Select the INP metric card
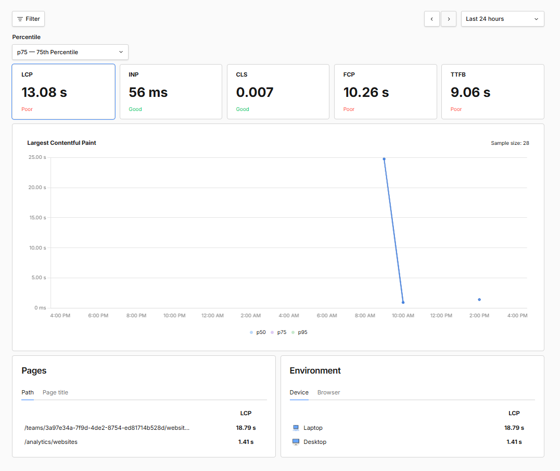This screenshot has width=560, height=471. (x=171, y=92)
